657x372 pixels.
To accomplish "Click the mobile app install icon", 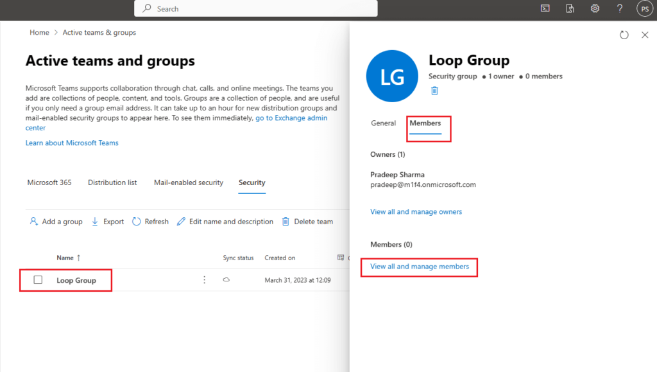I will point(570,8).
